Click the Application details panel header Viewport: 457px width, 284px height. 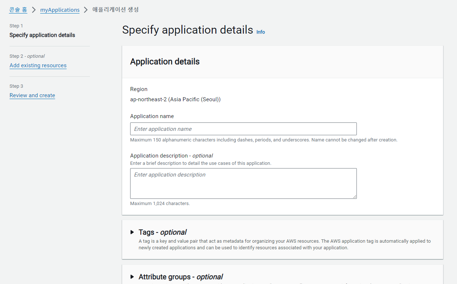point(165,62)
